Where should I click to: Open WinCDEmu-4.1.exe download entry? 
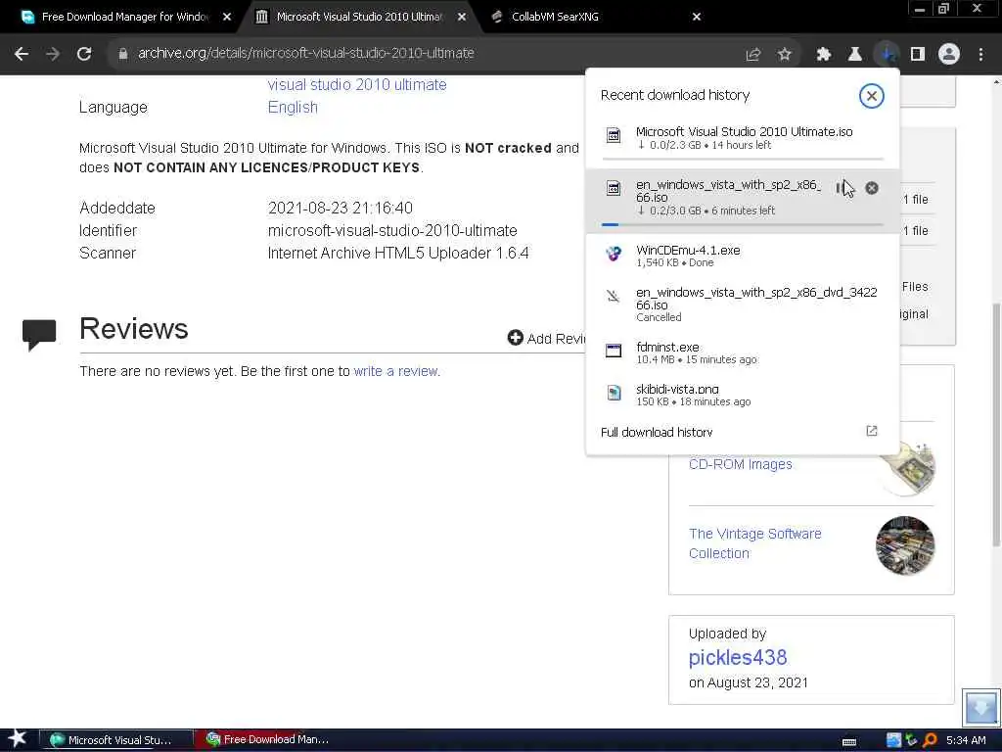(743, 256)
